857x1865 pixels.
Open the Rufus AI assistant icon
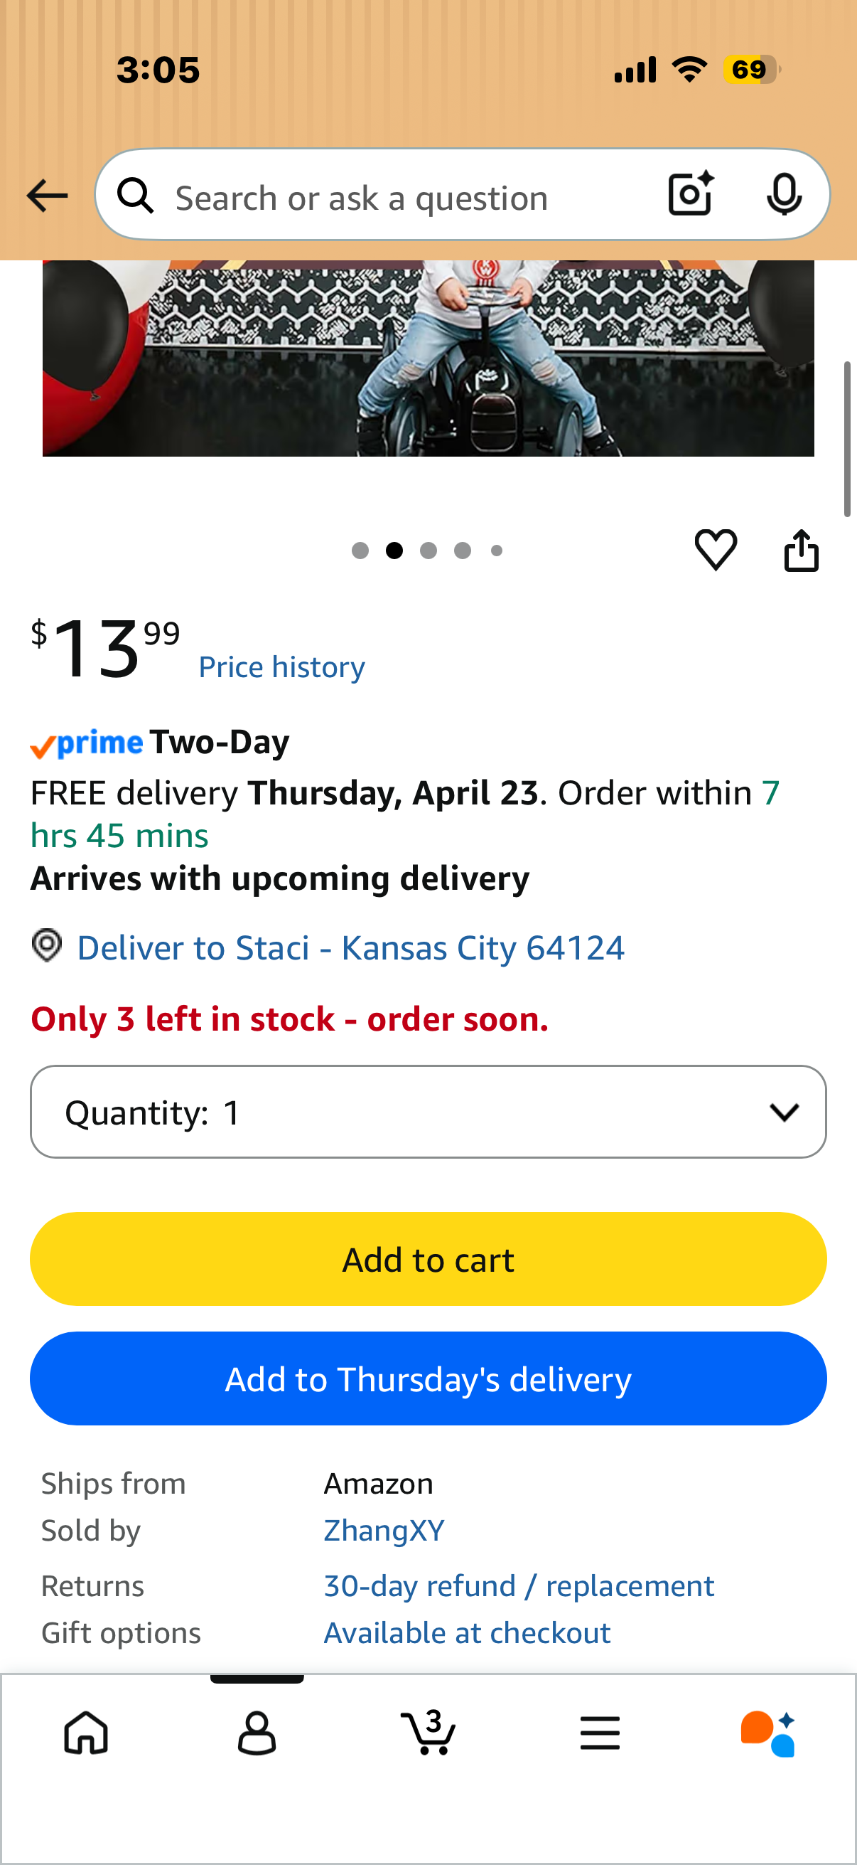pos(768,1733)
